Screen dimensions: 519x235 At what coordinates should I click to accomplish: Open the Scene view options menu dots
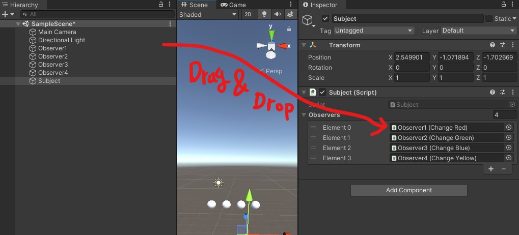coord(291,4)
